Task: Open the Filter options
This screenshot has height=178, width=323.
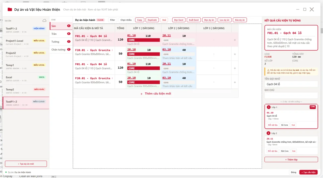Action: 113,20
